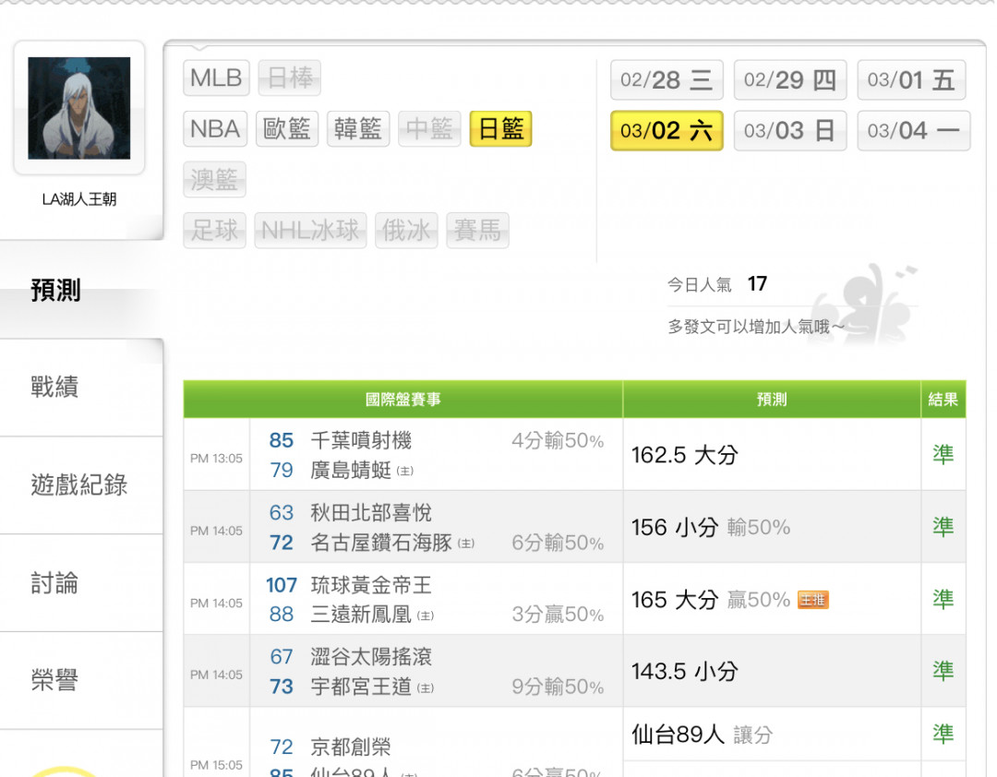Viewport: 997px width, 777px height.
Task: Click team name 三遠新鳳凰
Action: 361,615
